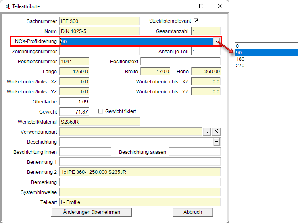Image resolution: width=298 pixels, height=223 pixels.
Task: Click the Gewicht field 71.37
Action: coord(74,111)
